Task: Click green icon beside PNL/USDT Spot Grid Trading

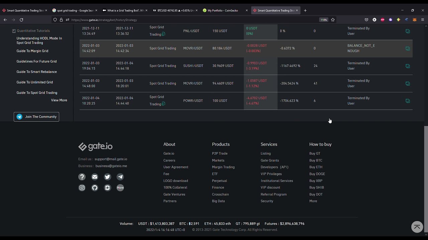Action: (164, 34)
